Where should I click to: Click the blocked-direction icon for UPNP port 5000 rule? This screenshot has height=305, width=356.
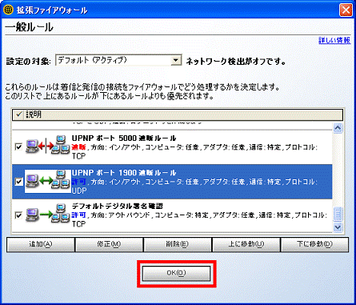coord(47,145)
